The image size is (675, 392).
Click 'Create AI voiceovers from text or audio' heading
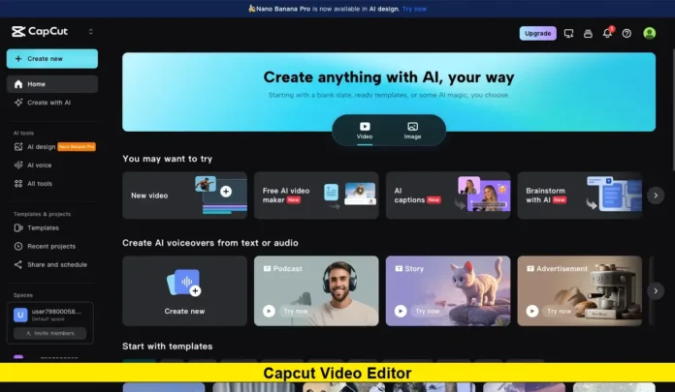coord(210,243)
